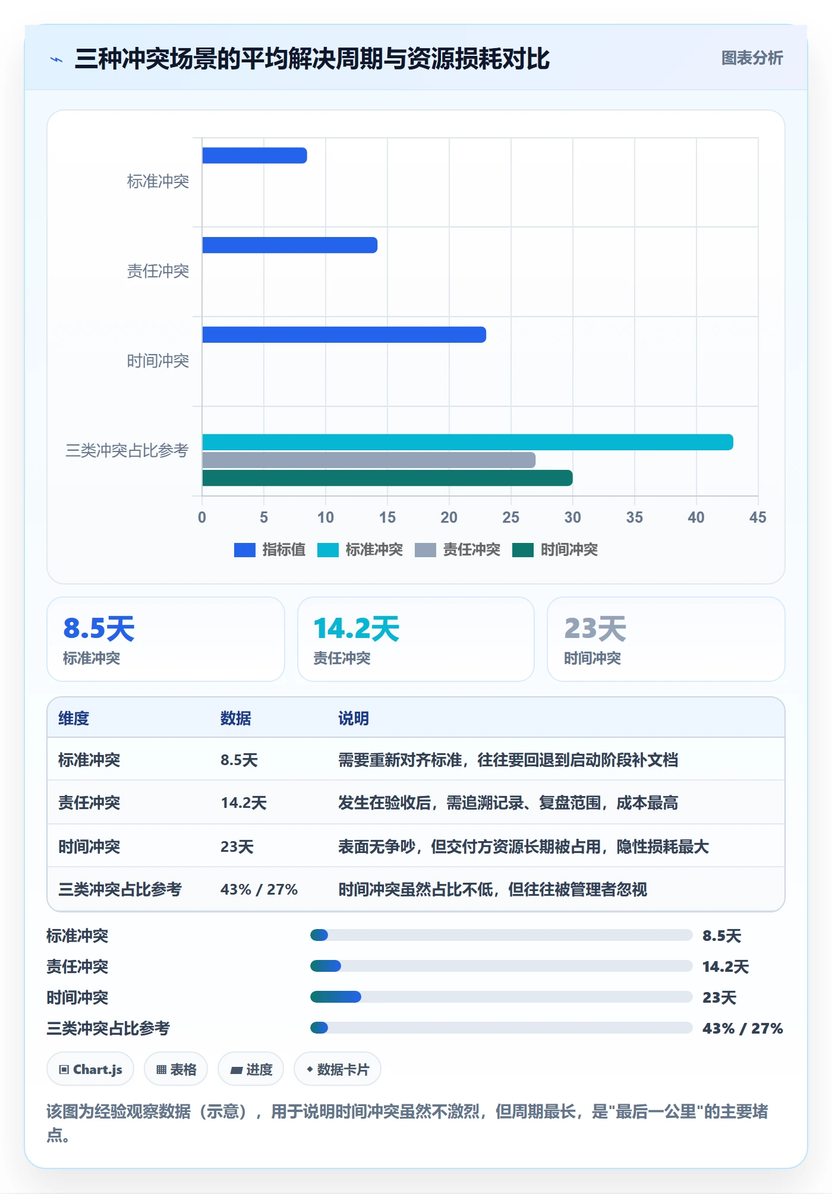
Task: Click the Chart.js chip's square icon
Action: tap(64, 1070)
